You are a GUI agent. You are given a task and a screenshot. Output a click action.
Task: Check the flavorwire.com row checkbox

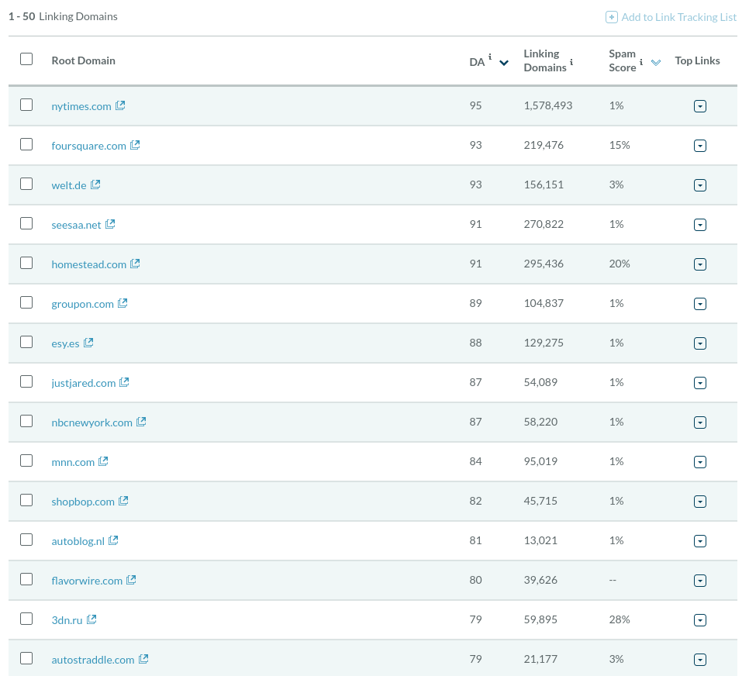tap(26, 579)
